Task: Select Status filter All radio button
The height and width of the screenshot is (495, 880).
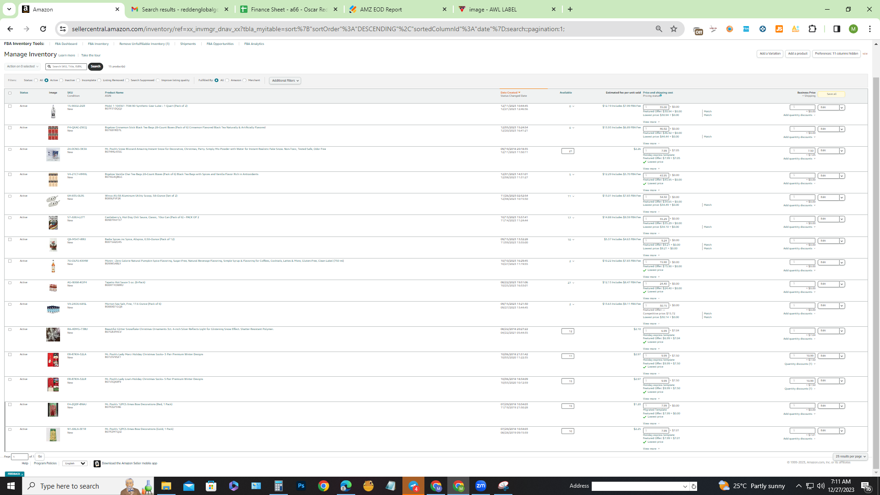Action: [36, 80]
